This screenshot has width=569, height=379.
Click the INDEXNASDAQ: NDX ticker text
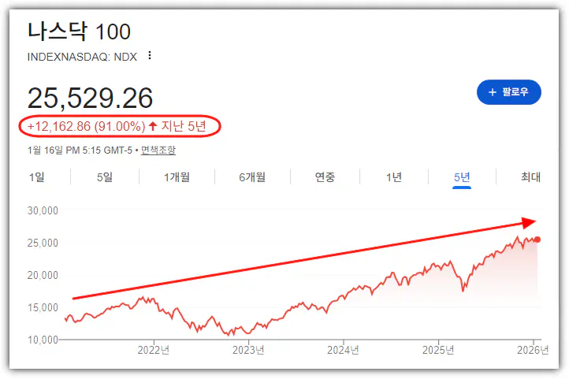(82, 56)
